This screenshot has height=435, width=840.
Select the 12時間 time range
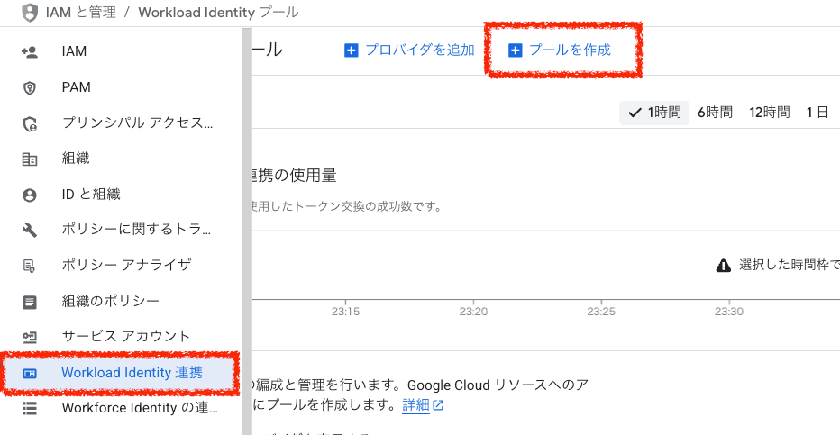click(x=770, y=113)
